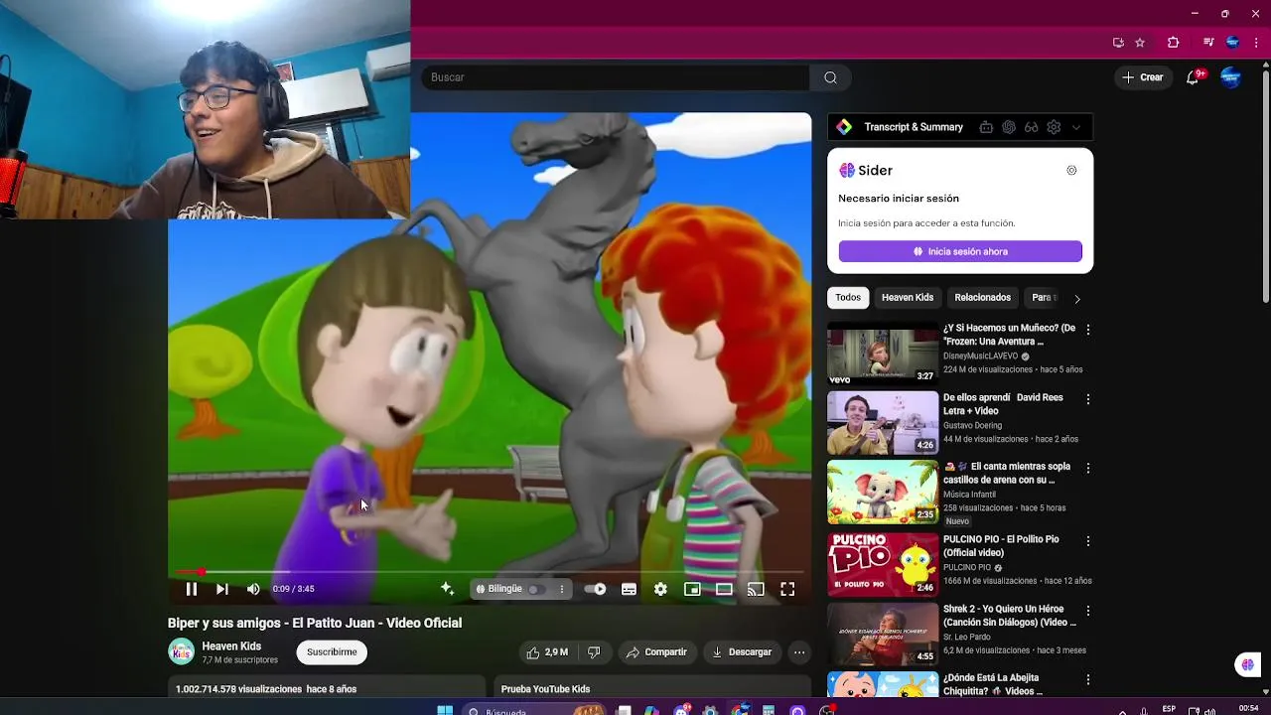Mute the video volume
Image resolution: width=1271 pixels, height=715 pixels.
[x=253, y=589]
